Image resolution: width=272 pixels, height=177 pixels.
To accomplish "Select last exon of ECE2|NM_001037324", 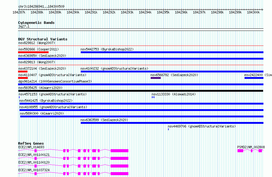I will coord(119,174).
